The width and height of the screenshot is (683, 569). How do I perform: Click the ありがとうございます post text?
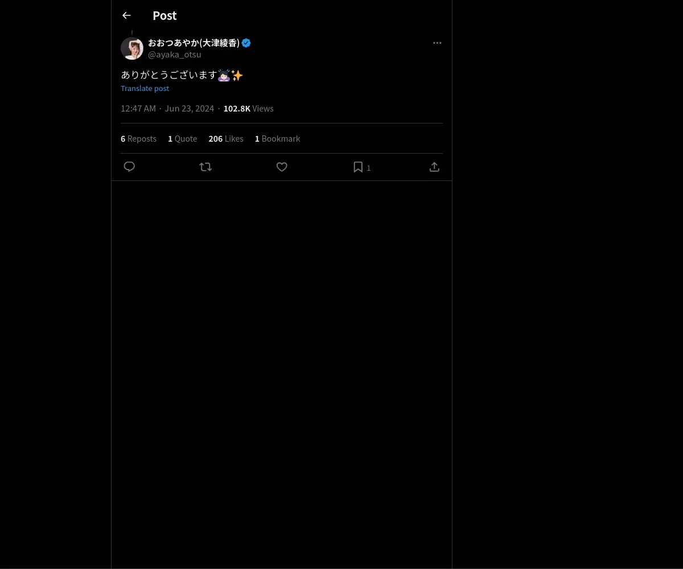[169, 75]
